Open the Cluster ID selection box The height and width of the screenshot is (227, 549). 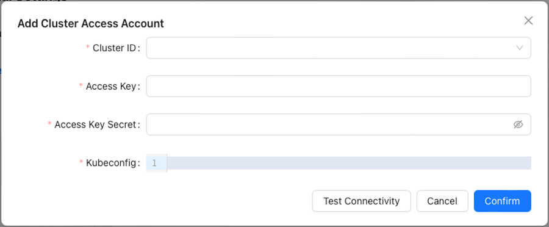click(x=339, y=48)
